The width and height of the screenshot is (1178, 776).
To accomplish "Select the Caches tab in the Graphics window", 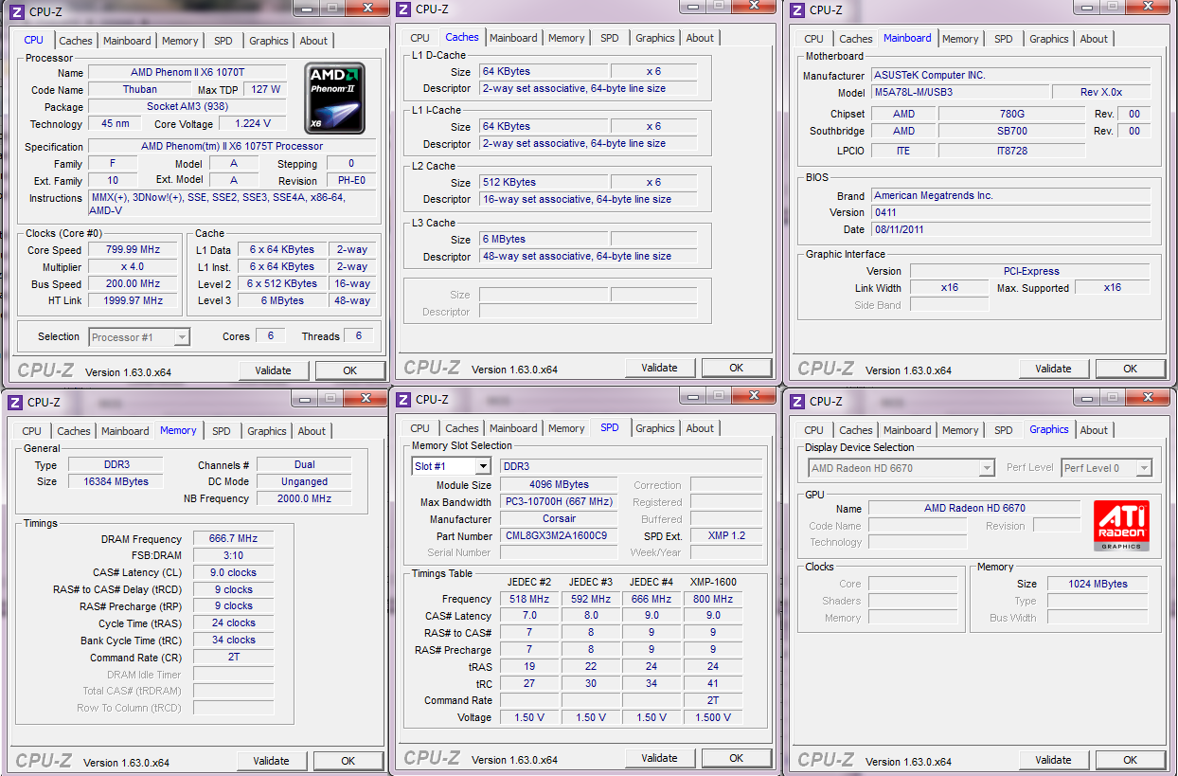I will [x=856, y=430].
